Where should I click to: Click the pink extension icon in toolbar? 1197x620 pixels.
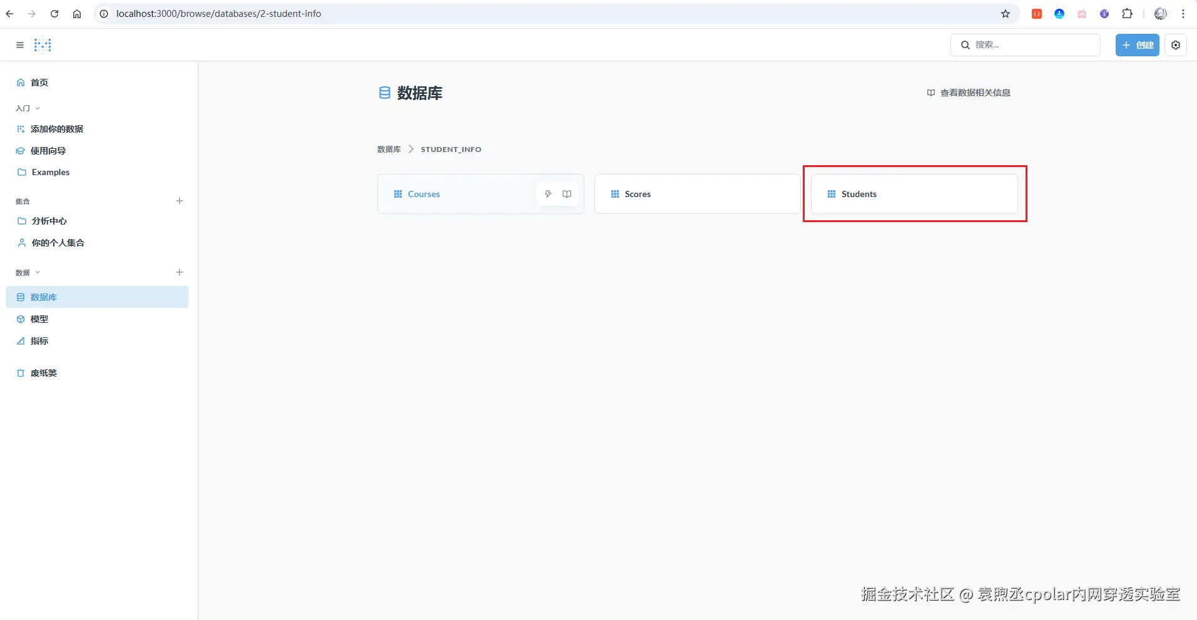pos(1082,14)
